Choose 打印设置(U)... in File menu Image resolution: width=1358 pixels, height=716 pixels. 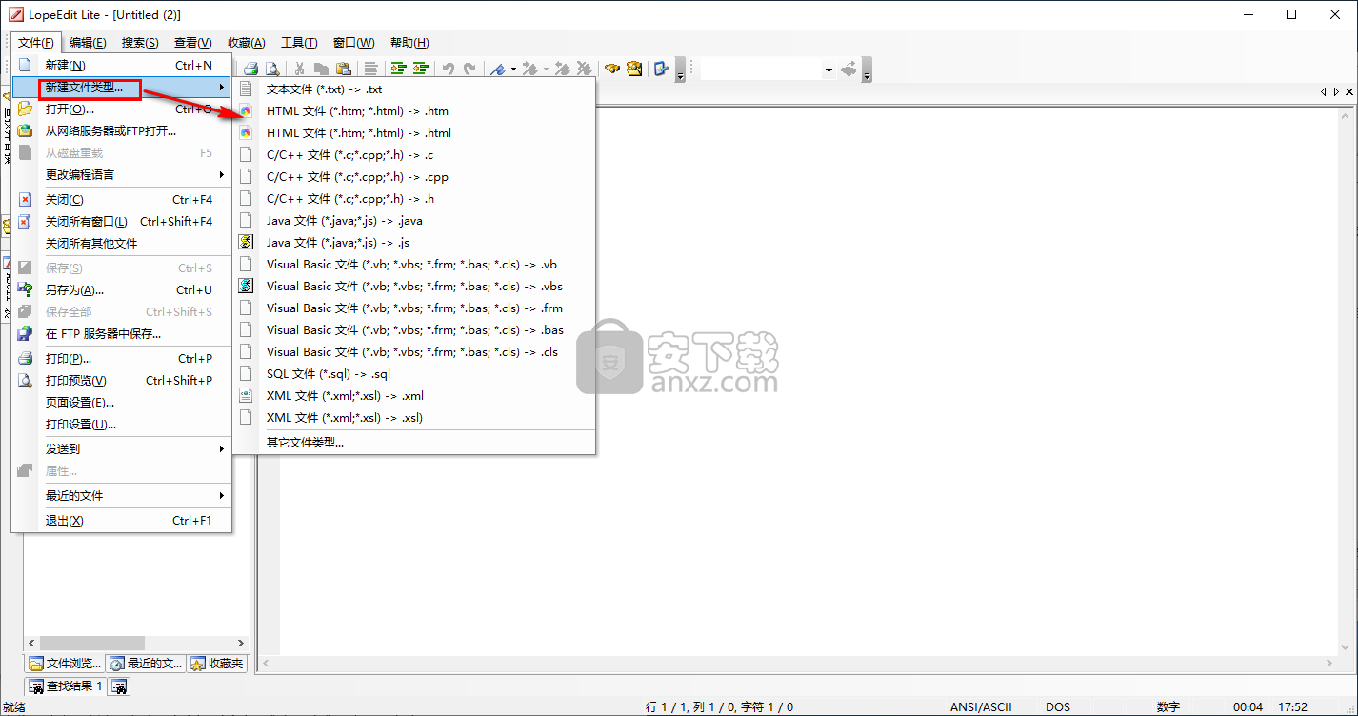(122, 424)
